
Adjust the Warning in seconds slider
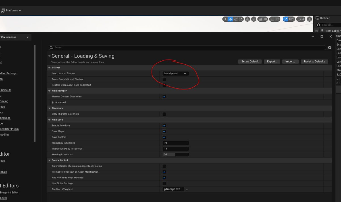[175, 154]
